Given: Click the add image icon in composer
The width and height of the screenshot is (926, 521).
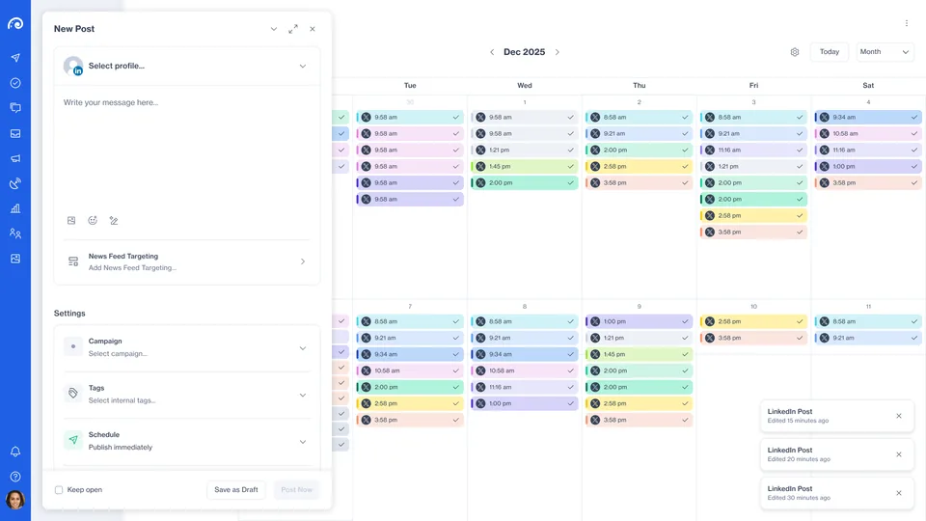Looking at the screenshot, I should pos(71,220).
